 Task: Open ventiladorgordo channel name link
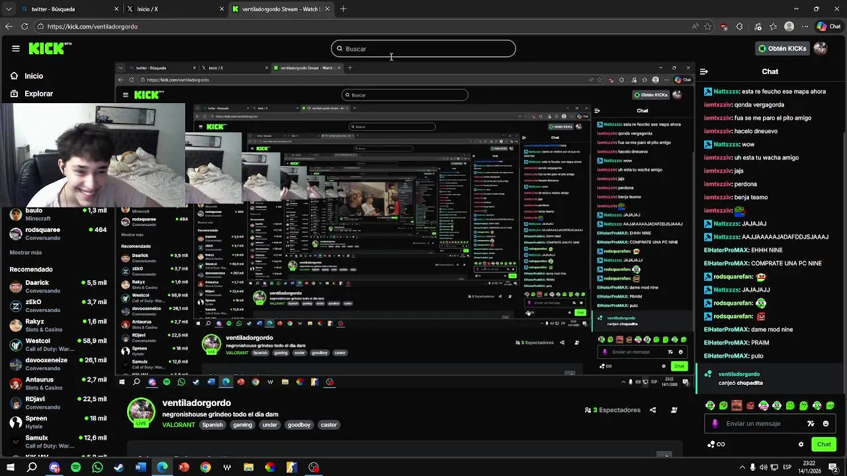(197, 403)
